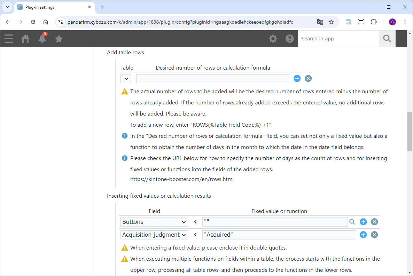Click the page vertical scrollbar thumb
The height and width of the screenshot is (276, 413).
pos(410,131)
